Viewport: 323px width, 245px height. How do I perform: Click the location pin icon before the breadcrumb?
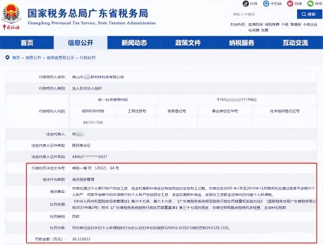(7, 58)
